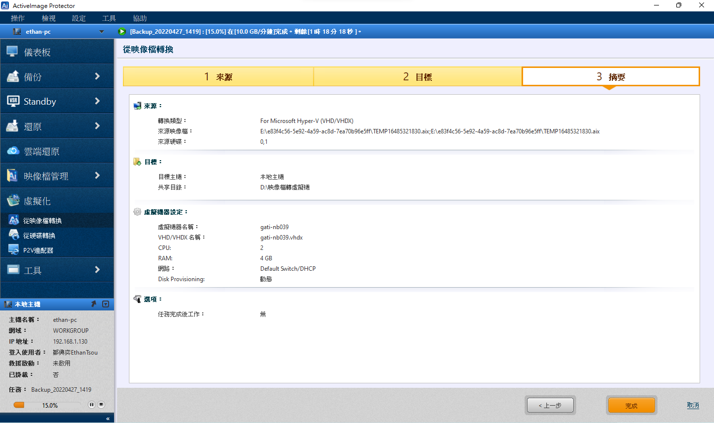Select 從映像檔轉換 in the sidebar
Screen dimensions: 714x423
pos(42,221)
